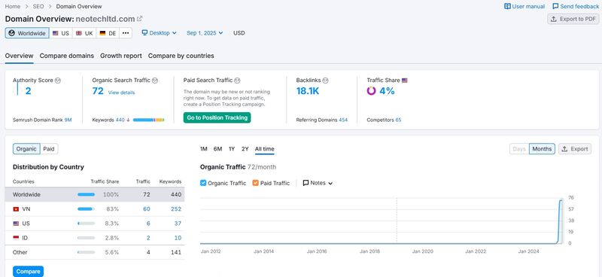602x277 pixels.
Task: Toggle the Paid Traffic checkbox
Action: pyautogui.click(x=256, y=183)
